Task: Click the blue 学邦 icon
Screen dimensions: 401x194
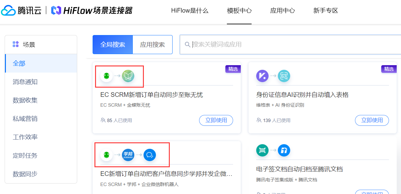Action: (128, 155)
